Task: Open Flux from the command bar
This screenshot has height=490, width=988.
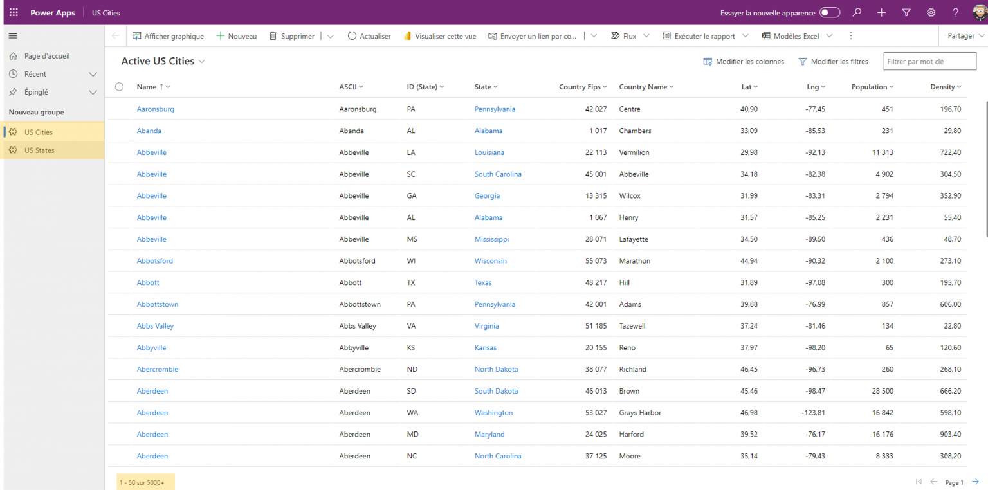Action: 627,36
